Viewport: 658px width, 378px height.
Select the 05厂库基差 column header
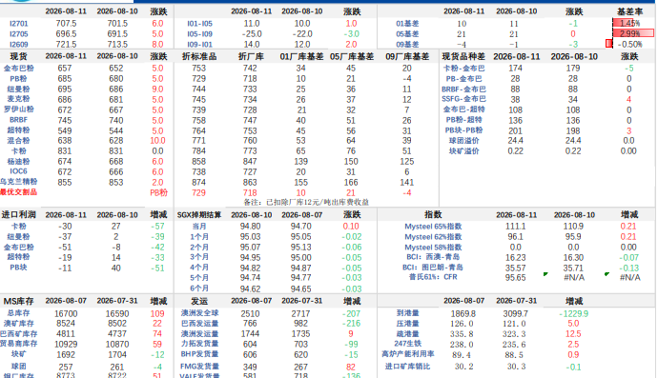click(x=352, y=56)
